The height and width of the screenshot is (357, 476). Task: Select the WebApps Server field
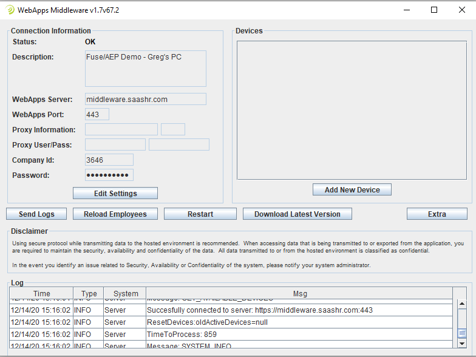click(146, 99)
